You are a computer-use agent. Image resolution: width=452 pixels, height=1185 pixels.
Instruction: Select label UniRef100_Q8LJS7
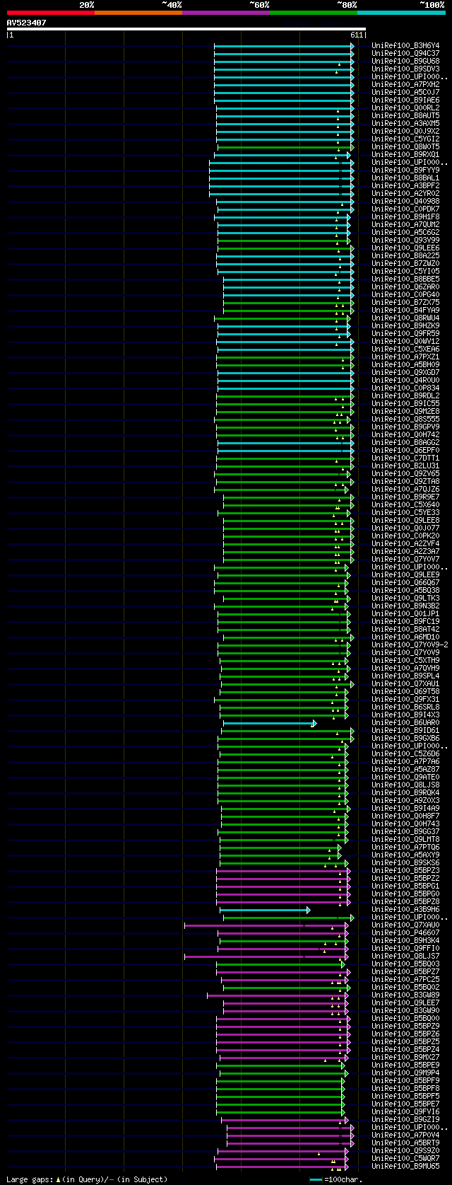[x=405, y=956]
